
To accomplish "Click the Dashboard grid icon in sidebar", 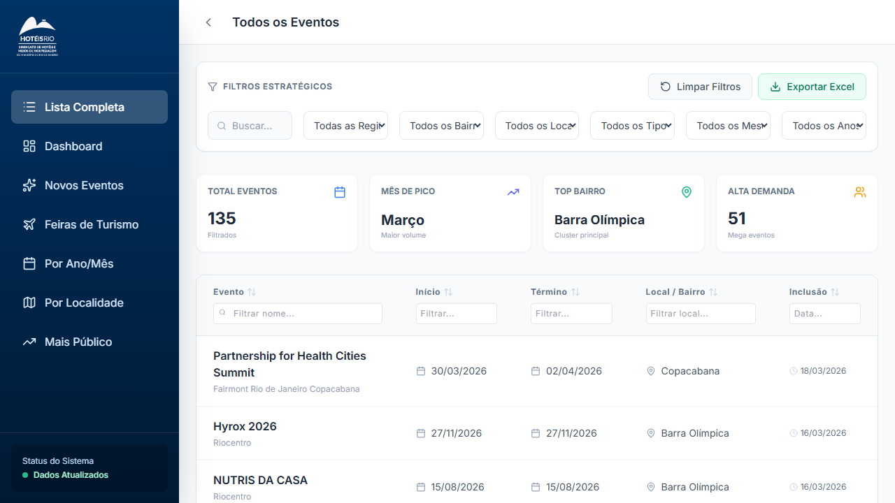I will point(29,146).
